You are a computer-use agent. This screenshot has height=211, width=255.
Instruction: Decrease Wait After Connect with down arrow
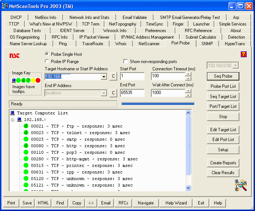point(188,95)
